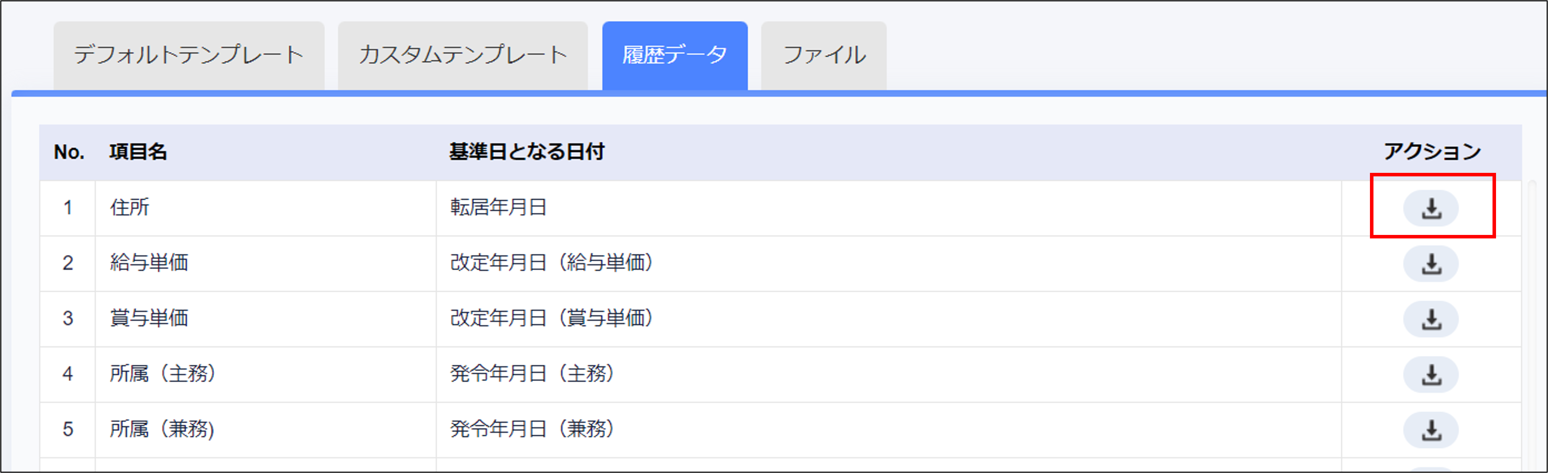Select the 給与単価 item name cell

pos(149,263)
